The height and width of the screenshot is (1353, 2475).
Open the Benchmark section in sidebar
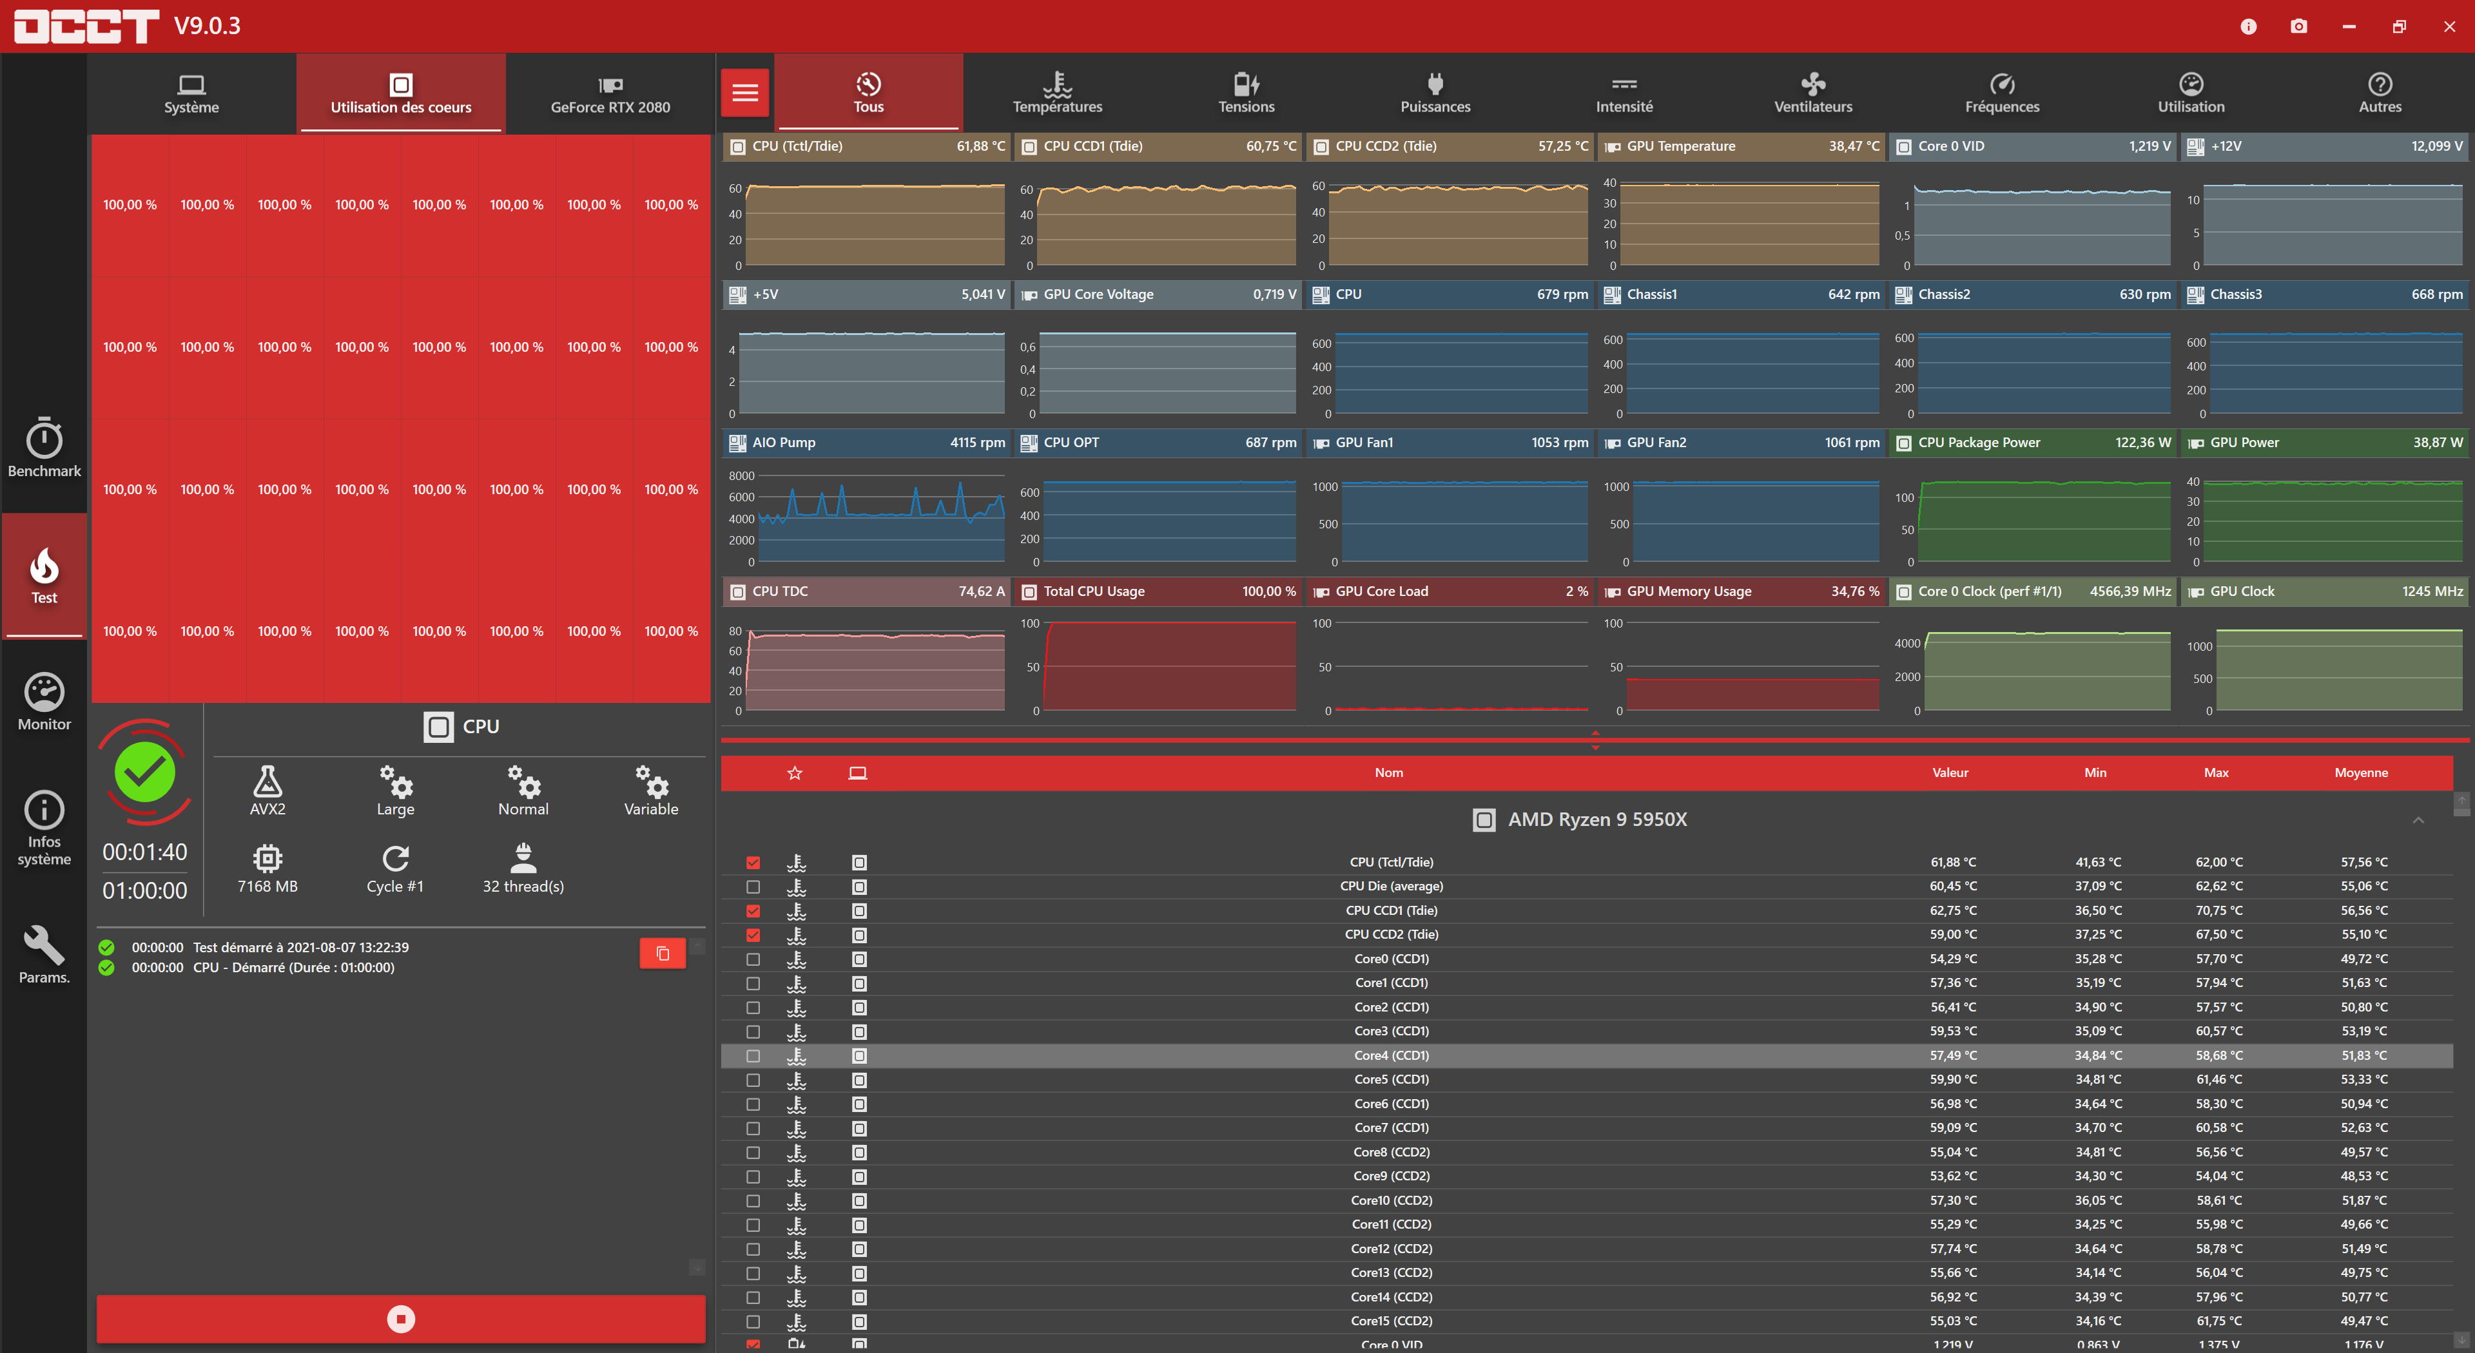pyautogui.click(x=44, y=448)
